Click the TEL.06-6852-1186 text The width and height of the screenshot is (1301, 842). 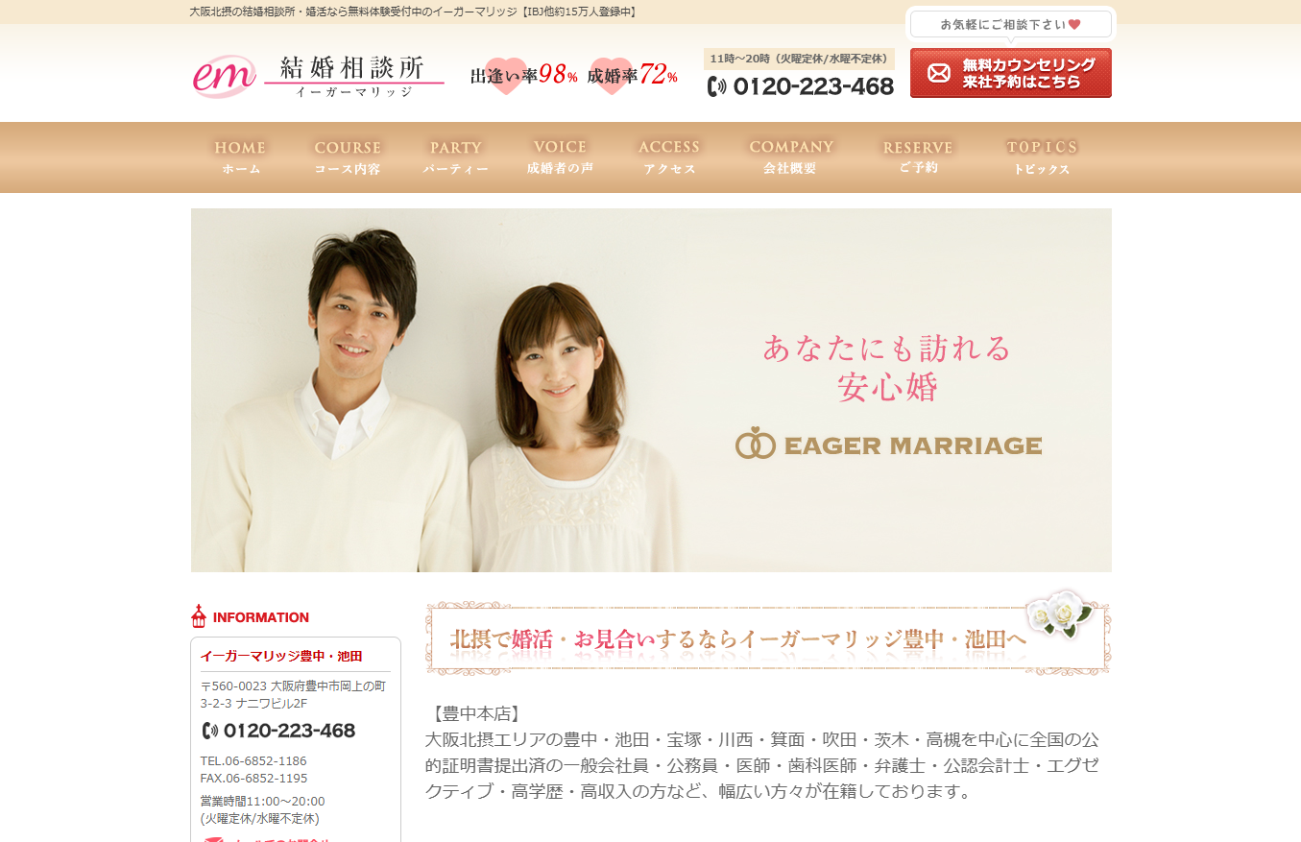[x=253, y=760]
